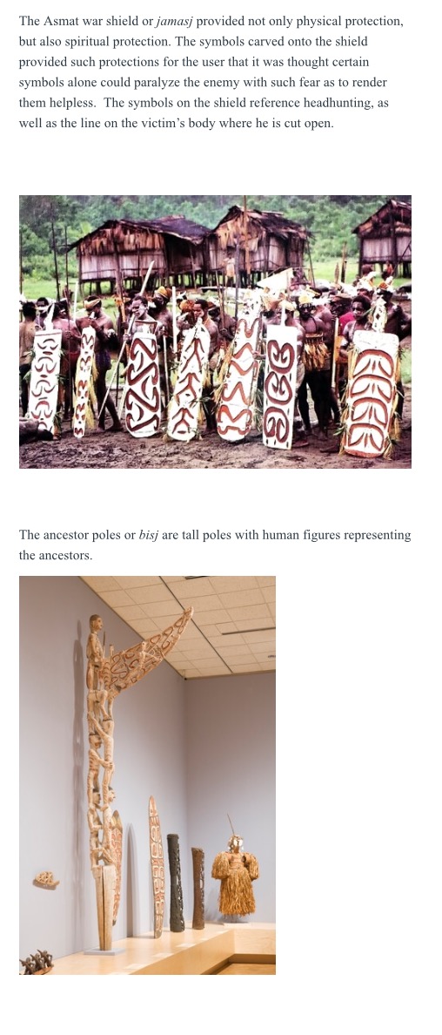442x1035 pixels.
Task: Click the thatched hut at top right
Action: click(385, 236)
